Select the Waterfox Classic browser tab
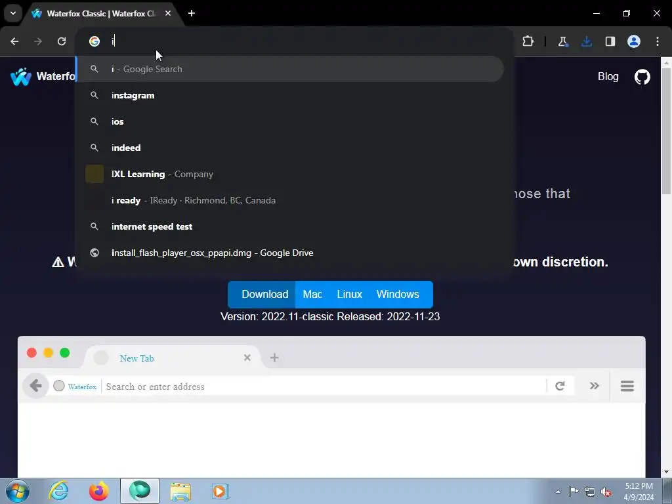The width and height of the screenshot is (672, 504). (102, 13)
